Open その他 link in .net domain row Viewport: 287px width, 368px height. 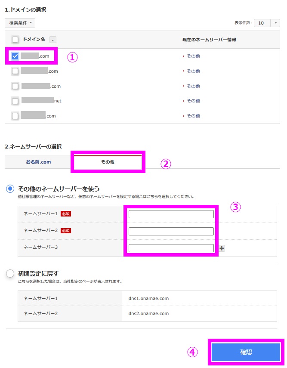[193, 101]
